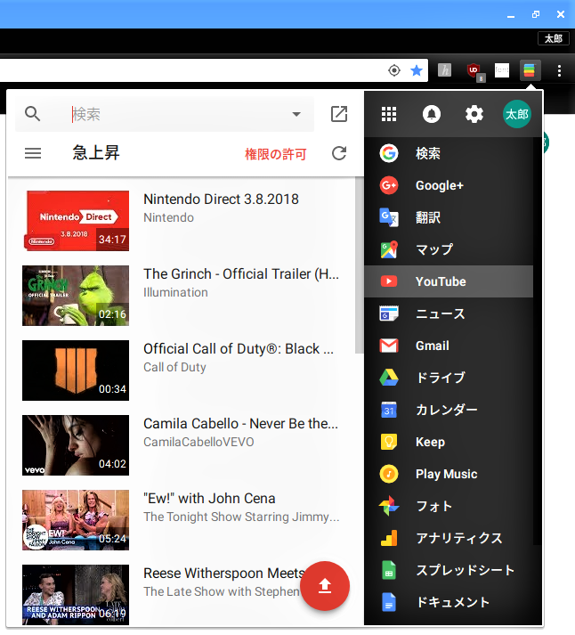
Task: Click the Call of Duty channel name
Action: click(x=174, y=367)
